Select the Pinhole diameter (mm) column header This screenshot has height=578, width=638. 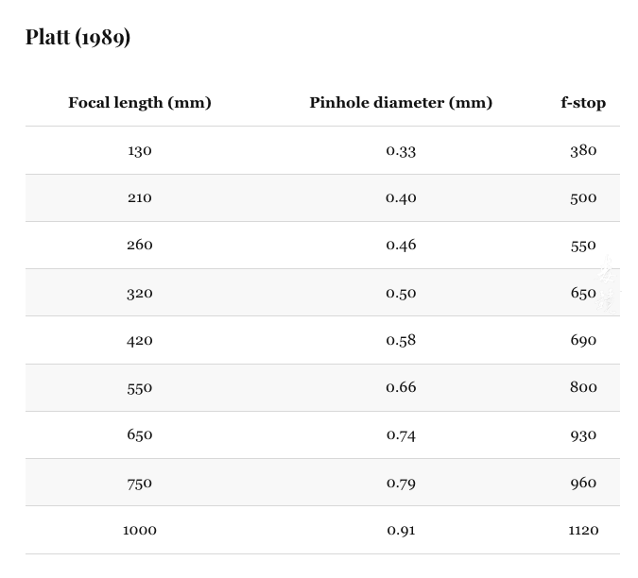coord(401,102)
